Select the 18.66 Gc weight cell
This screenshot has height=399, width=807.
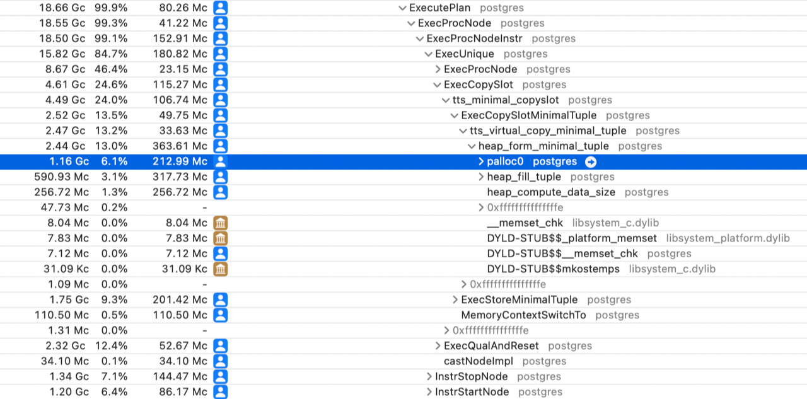(x=62, y=8)
